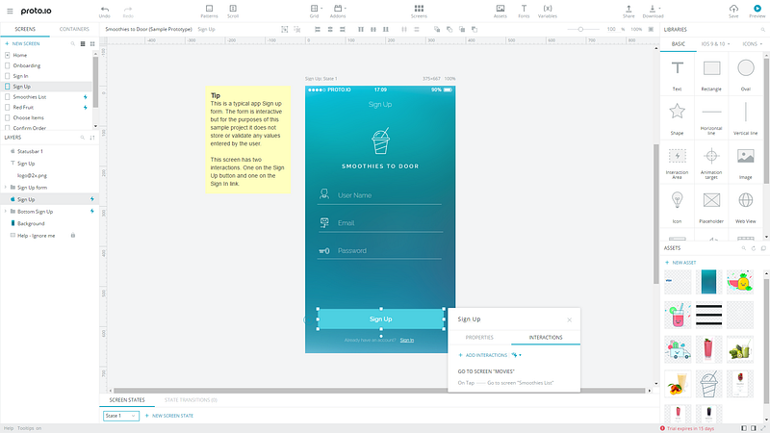Image resolution: width=770 pixels, height=433 pixels.
Task: Open the Grid options dropdown
Action: pyautogui.click(x=316, y=12)
